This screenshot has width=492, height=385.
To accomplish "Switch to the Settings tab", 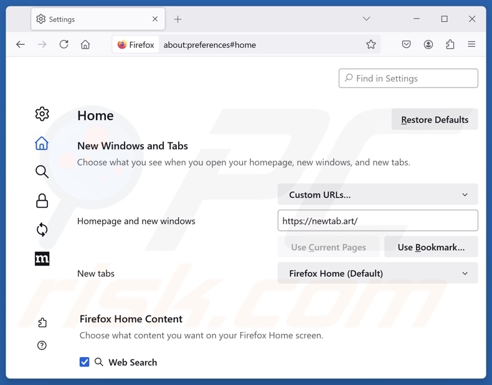I will (93, 19).
